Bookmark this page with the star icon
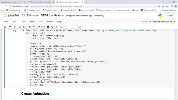This screenshot has height=100, width=178. pyautogui.click(x=167, y=6)
